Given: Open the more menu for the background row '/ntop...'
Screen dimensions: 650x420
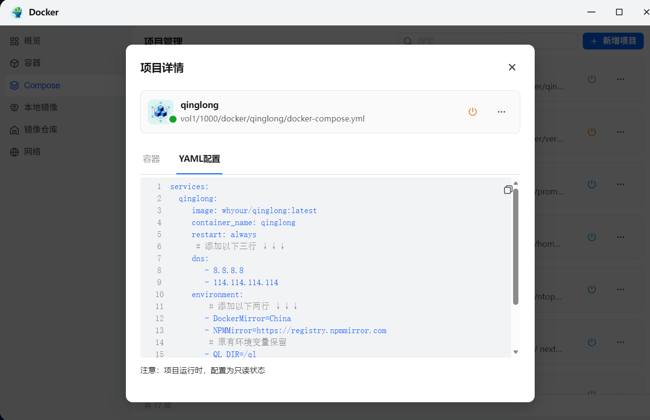Looking at the screenshot, I should point(621,289).
